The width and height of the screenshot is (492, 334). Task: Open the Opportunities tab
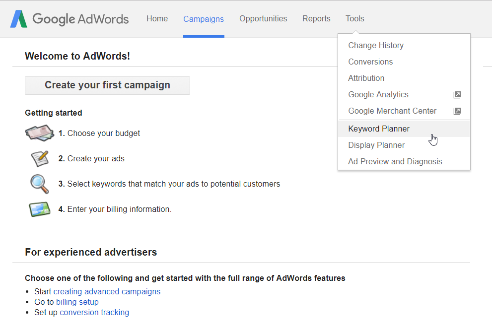[x=263, y=18]
